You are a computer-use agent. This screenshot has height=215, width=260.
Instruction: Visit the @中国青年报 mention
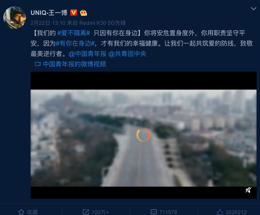pos(87,54)
